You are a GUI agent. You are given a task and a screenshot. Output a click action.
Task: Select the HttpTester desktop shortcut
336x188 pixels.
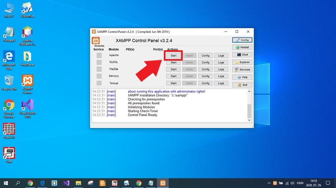[x=27, y=59]
